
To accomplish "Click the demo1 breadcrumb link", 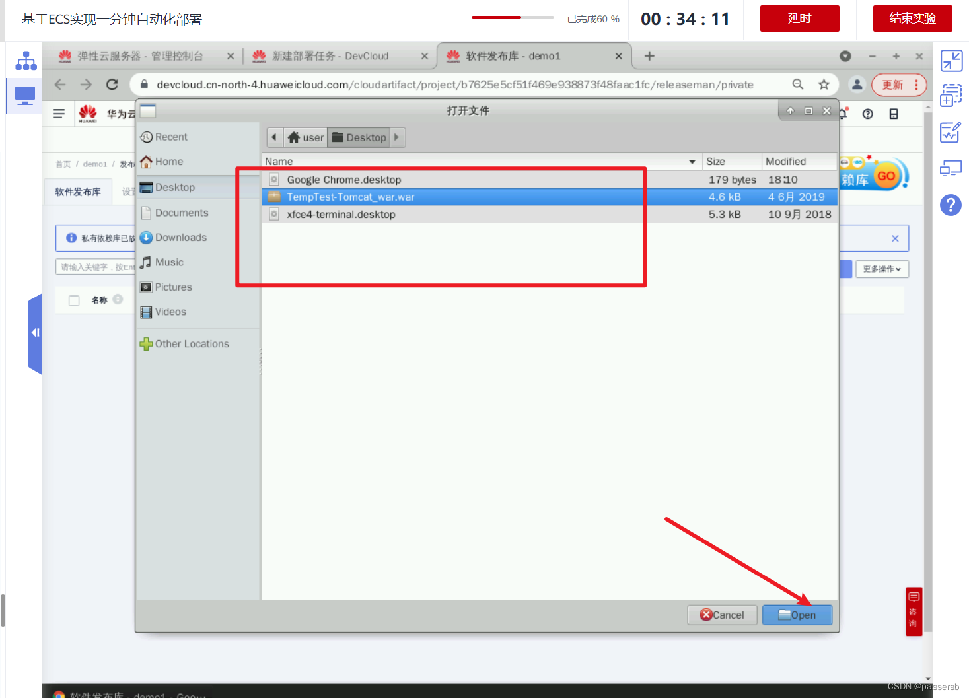I will pyautogui.click(x=95, y=164).
